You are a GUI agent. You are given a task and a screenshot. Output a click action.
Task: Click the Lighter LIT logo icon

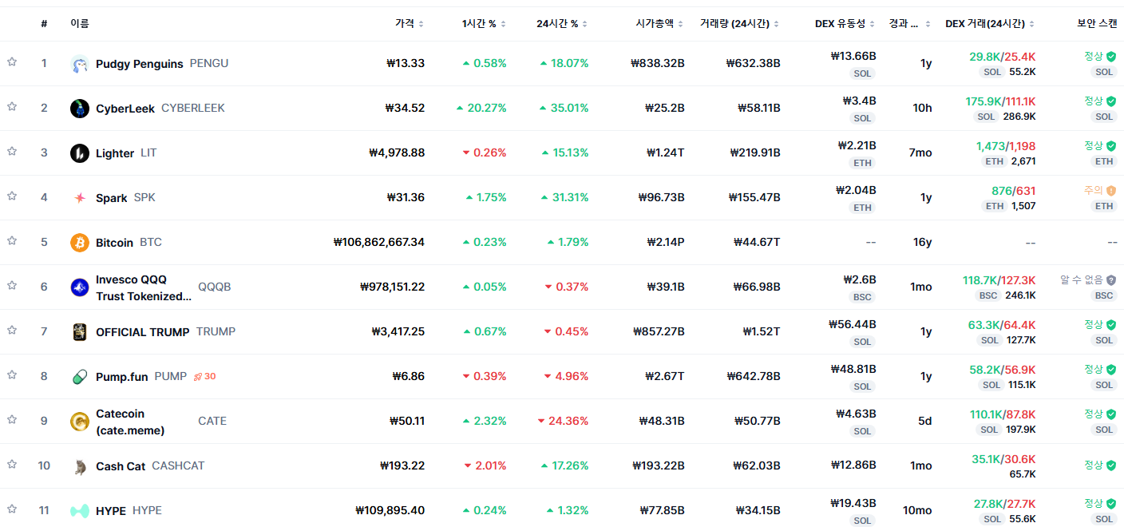point(80,153)
